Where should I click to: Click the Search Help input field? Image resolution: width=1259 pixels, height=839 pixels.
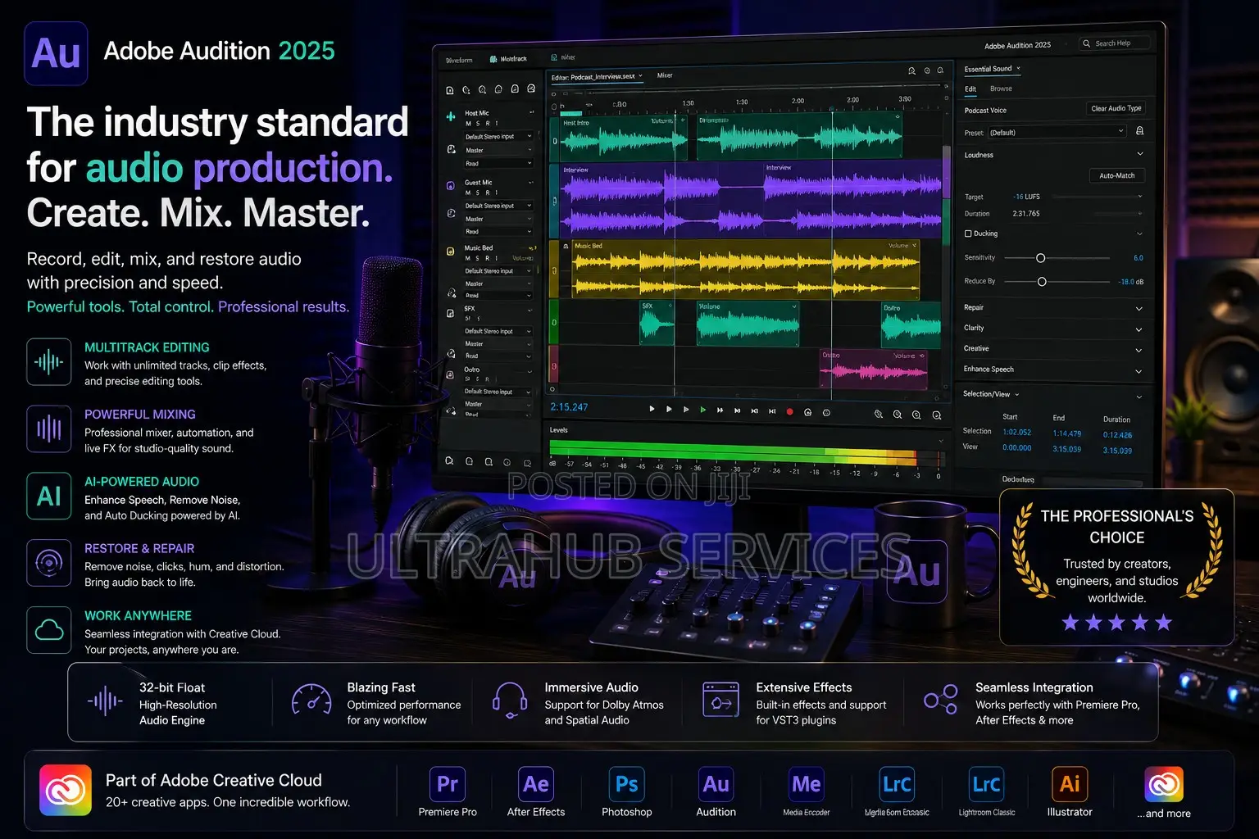1115,43
